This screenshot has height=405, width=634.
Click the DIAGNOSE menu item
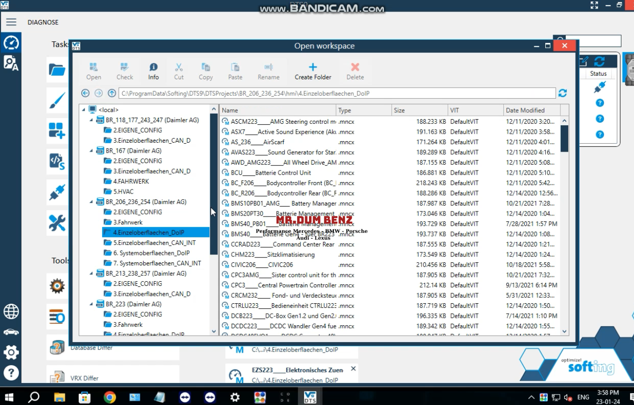43,22
